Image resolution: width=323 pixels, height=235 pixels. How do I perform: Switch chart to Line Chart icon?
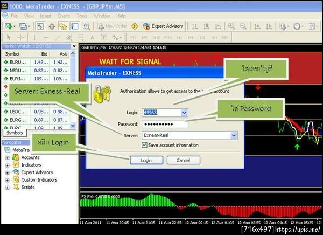pos(218,26)
